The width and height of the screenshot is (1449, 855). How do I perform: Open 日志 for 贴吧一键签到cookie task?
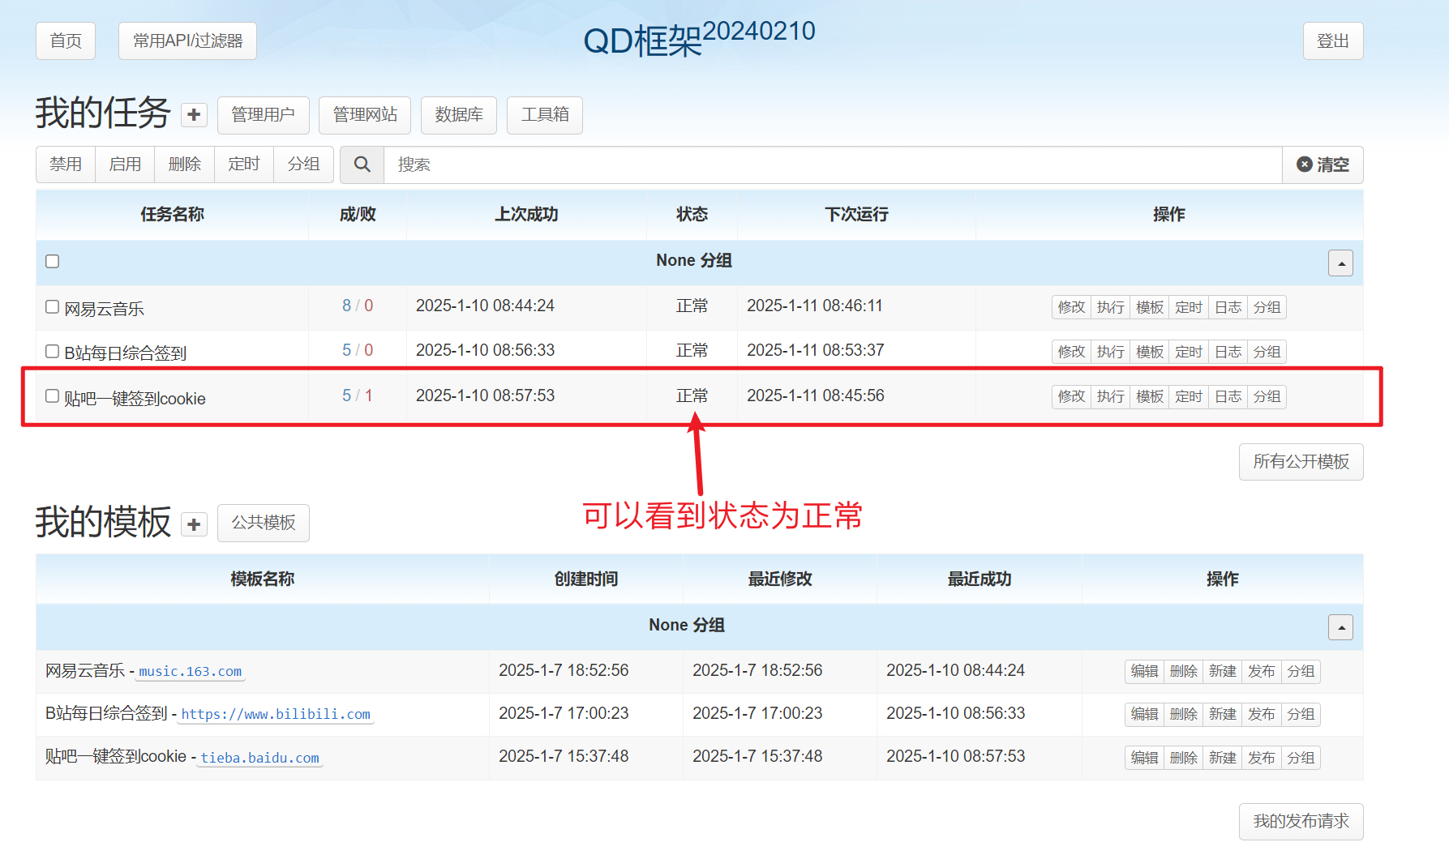(1228, 396)
